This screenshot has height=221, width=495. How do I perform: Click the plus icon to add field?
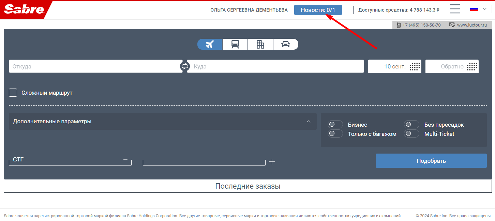(272, 162)
